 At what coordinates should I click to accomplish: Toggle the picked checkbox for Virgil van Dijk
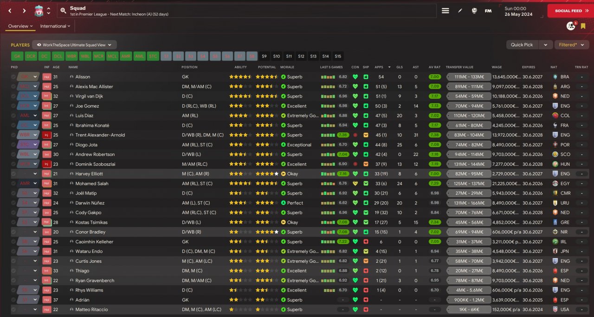(13, 97)
